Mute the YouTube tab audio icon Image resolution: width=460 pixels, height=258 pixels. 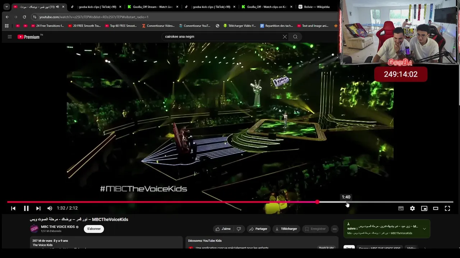coord(57,7)
